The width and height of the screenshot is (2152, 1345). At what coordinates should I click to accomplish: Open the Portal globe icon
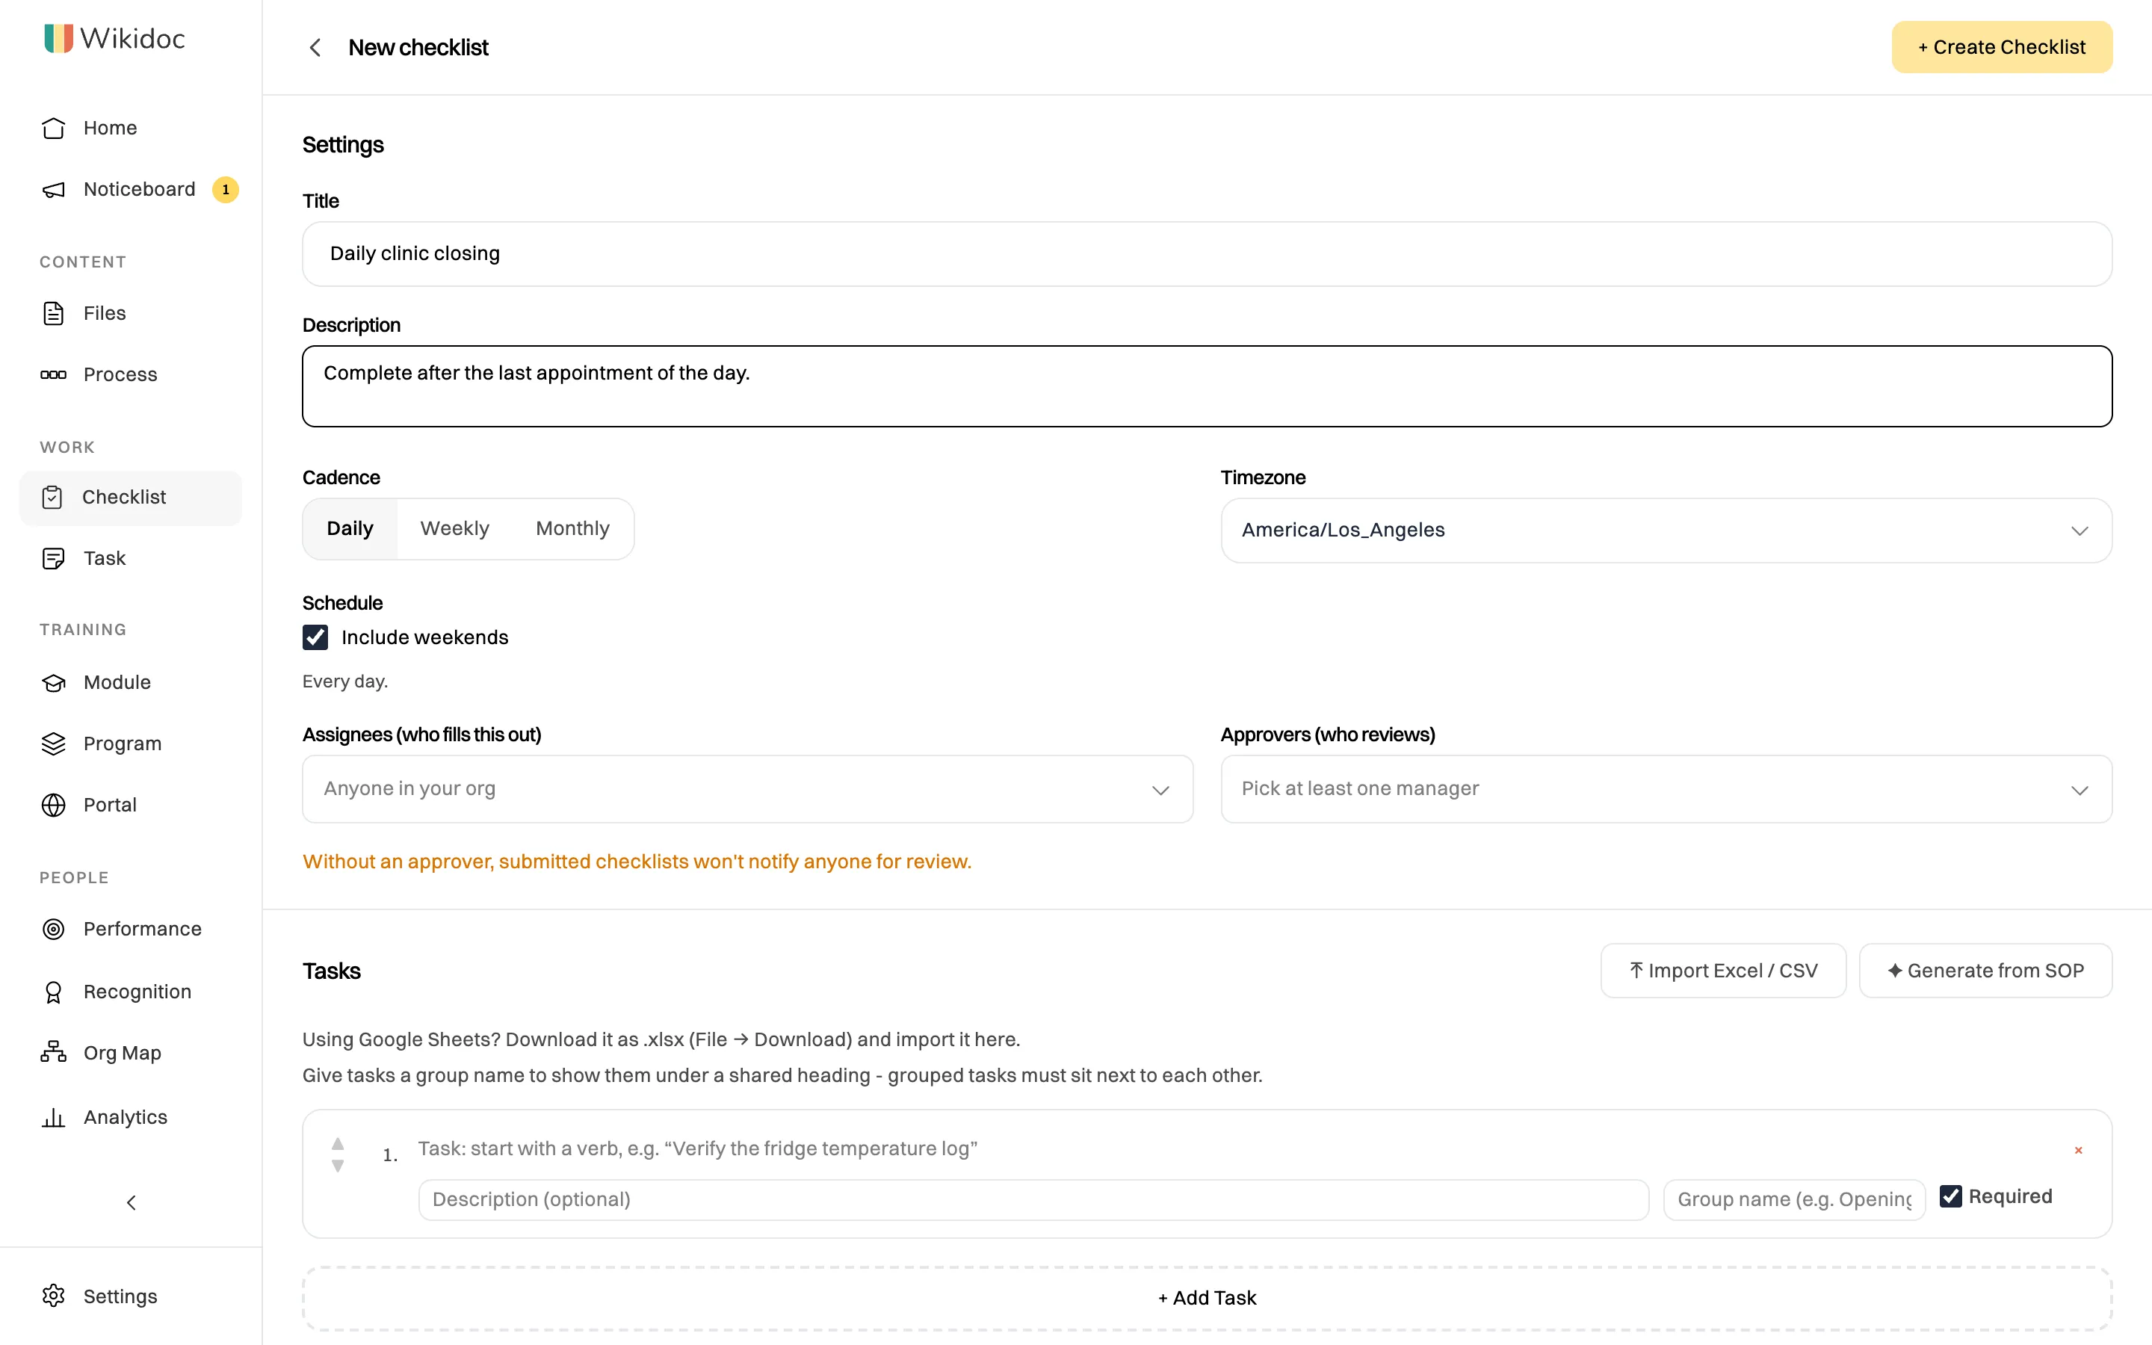coord(53,805)
